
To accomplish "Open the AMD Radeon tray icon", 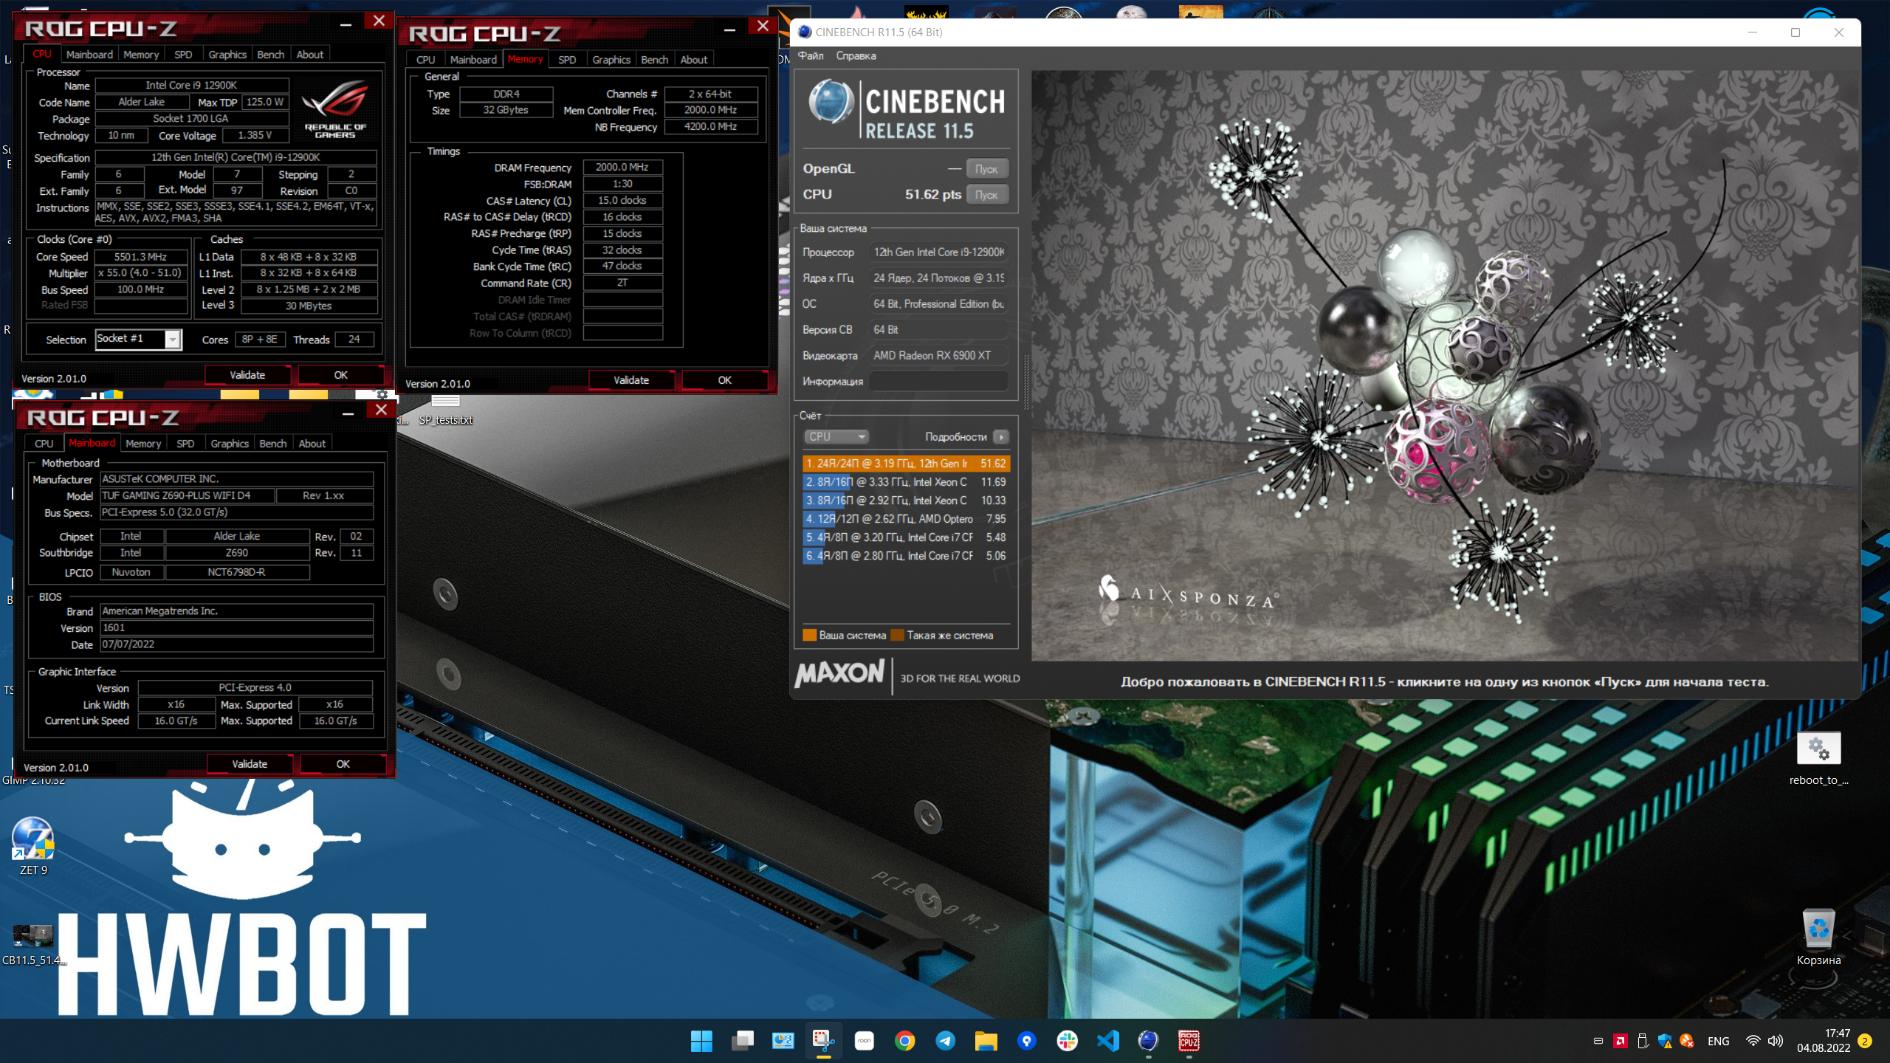I will click(x=1621, y=1041).
